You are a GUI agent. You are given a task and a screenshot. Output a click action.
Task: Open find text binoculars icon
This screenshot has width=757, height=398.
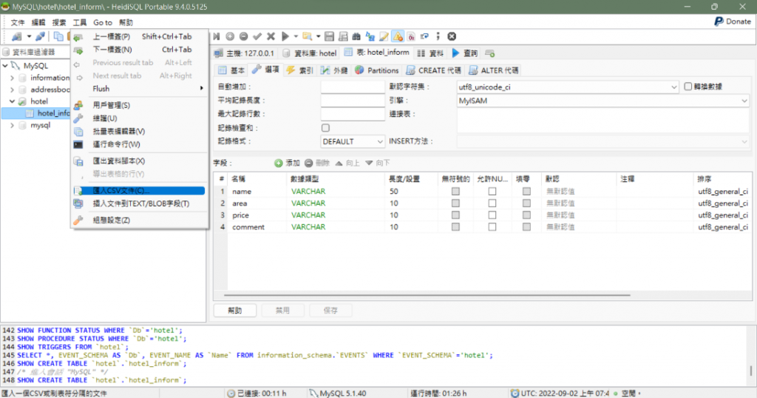pos(356,36)
